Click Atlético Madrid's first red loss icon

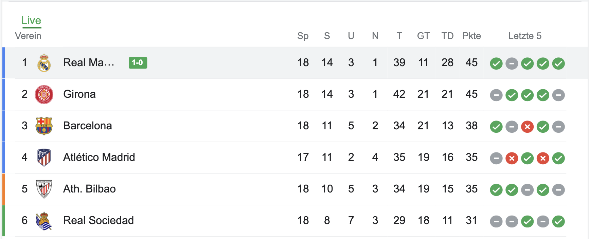click(512, 158)
